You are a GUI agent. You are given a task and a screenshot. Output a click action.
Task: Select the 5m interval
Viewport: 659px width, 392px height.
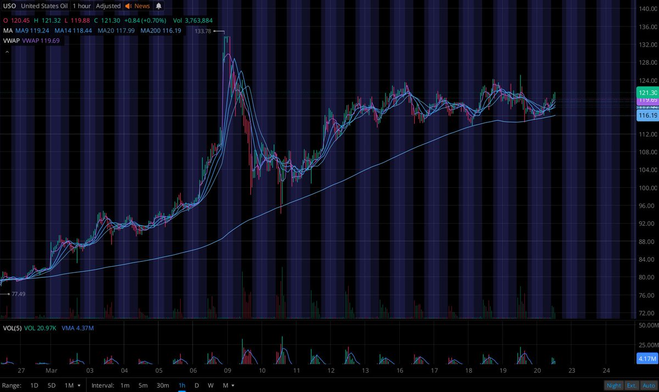pyautogui.click(x=143, y=385)
